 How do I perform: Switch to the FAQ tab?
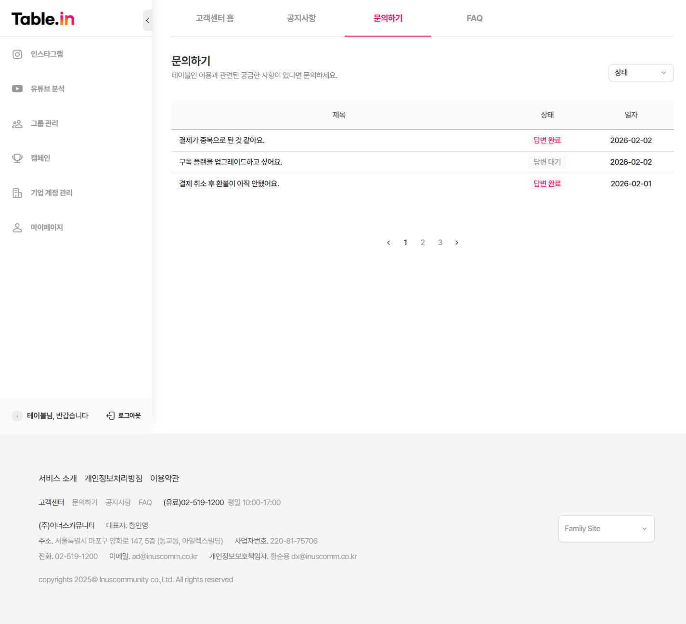[x=474, y=18]
